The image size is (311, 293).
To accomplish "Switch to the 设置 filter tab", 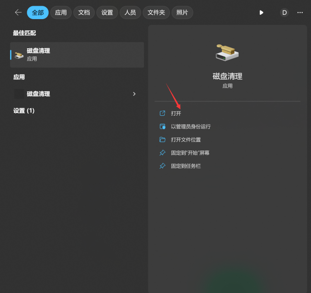I will [x=107, y=12].
